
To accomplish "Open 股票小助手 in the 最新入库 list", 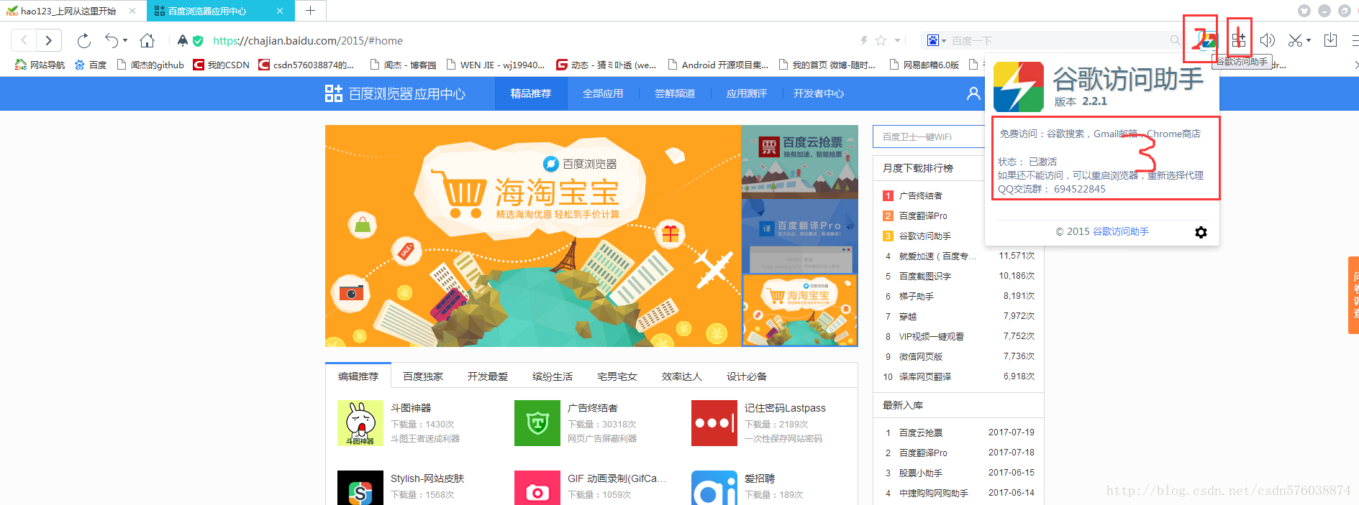I will (x=921, y=473).
